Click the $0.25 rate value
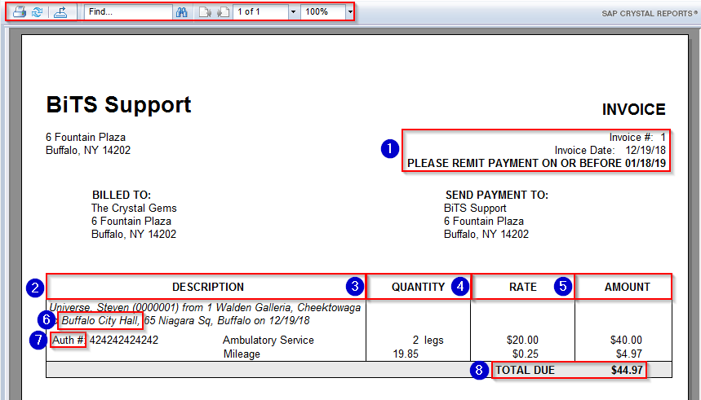 pyautogui.click(x=526, y=354)
